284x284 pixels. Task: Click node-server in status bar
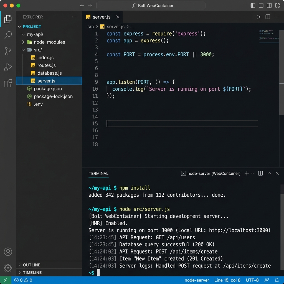tap(197, 280)
